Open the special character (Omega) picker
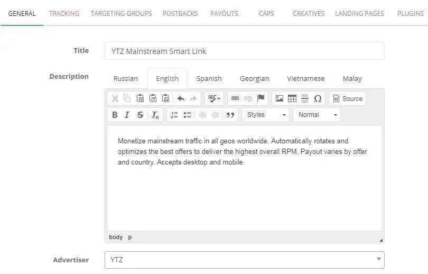Viewport: 428px width, 274px height. pos(318,98)
